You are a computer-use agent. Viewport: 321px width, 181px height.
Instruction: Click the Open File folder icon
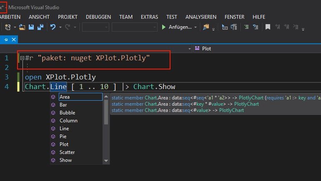(22, 27)
